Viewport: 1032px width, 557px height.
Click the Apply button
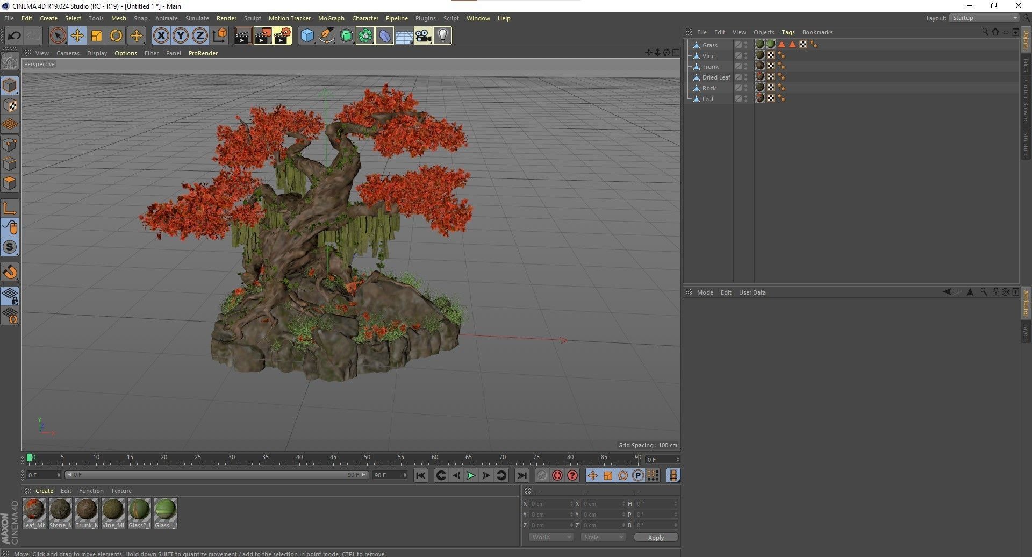pos(656,538)
